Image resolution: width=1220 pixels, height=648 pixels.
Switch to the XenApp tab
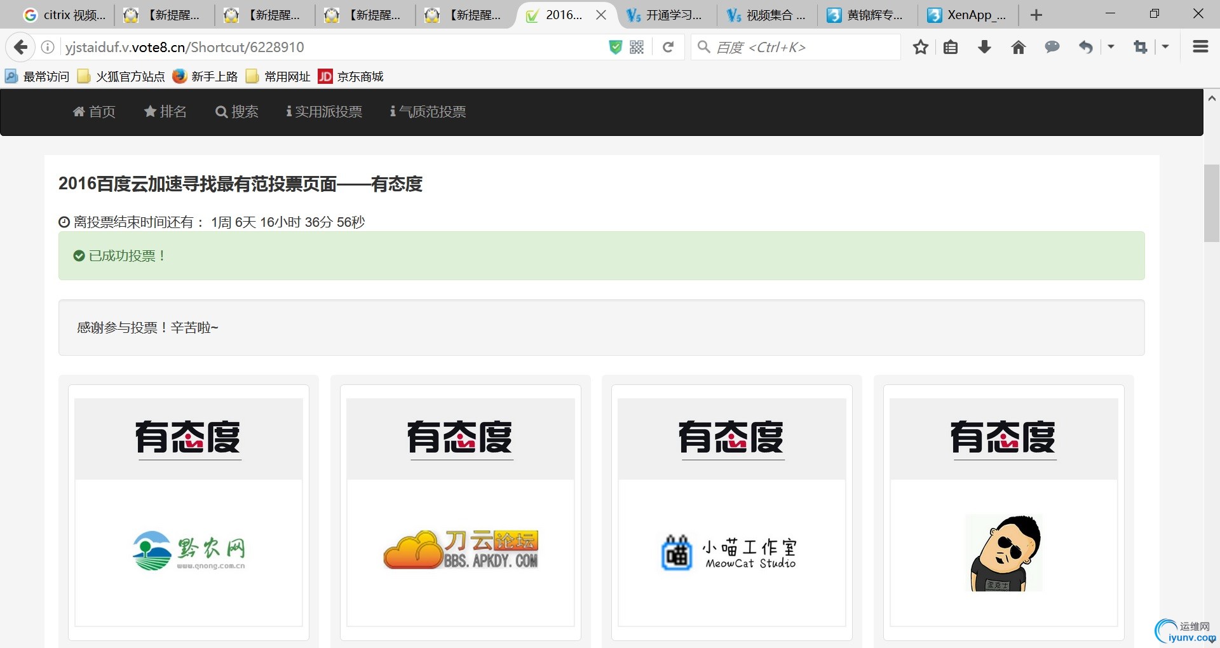pyautogui.click(x=968, y=14)
